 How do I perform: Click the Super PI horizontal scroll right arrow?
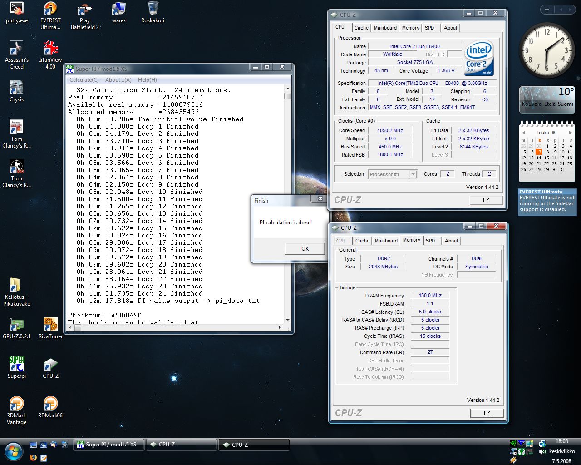coord(280,327)
